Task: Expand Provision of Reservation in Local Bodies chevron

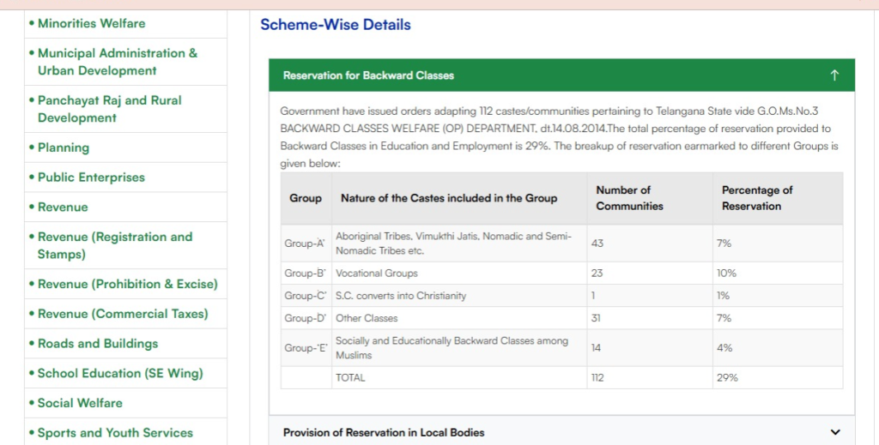Action: coord(835,432)
